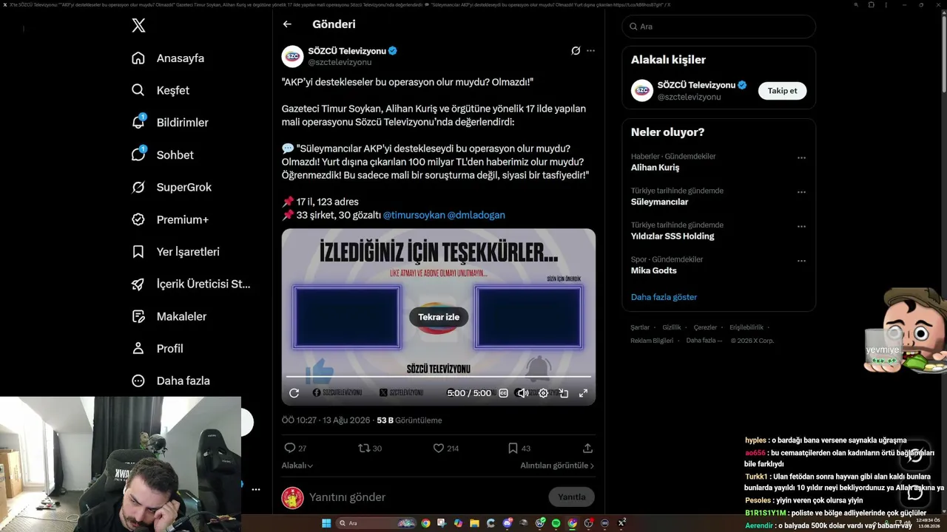Open the @dmladogan mention
Image resolution: width=947 pixels, height=532 pixels.
tap(476, 215)
